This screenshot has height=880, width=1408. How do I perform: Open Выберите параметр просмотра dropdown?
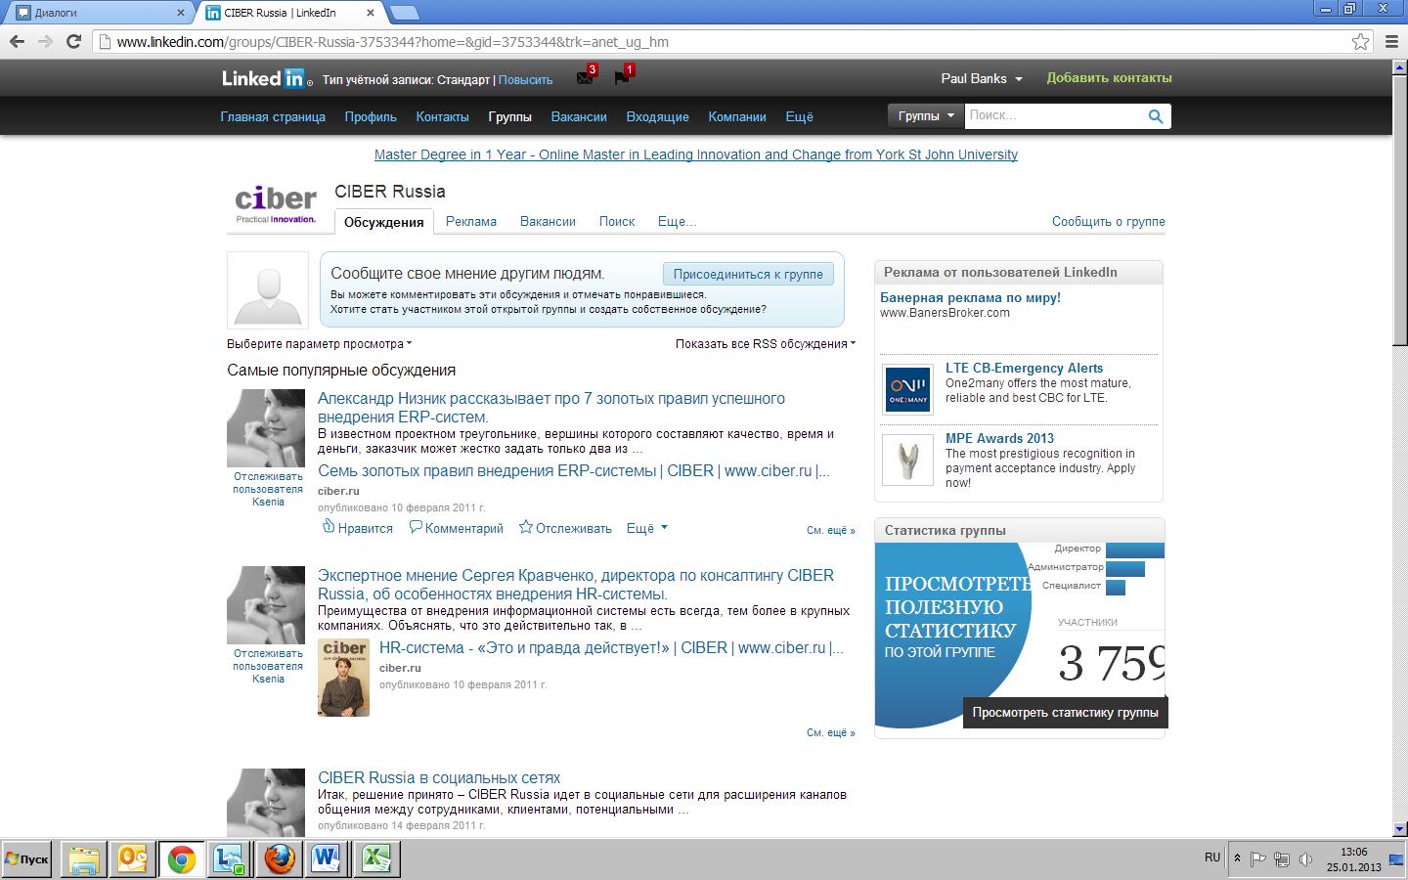(x=319, y=344)
